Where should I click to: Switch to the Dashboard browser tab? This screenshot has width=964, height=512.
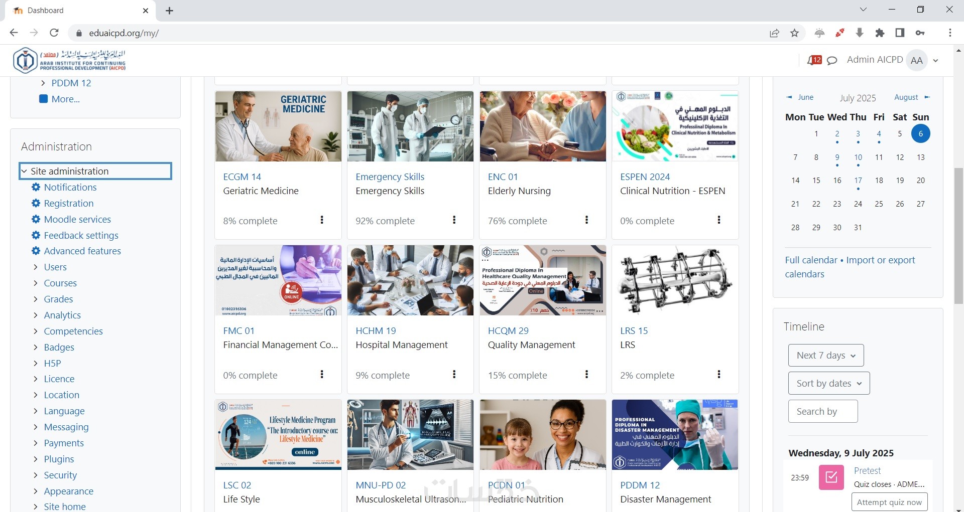(x=80, y=11)
